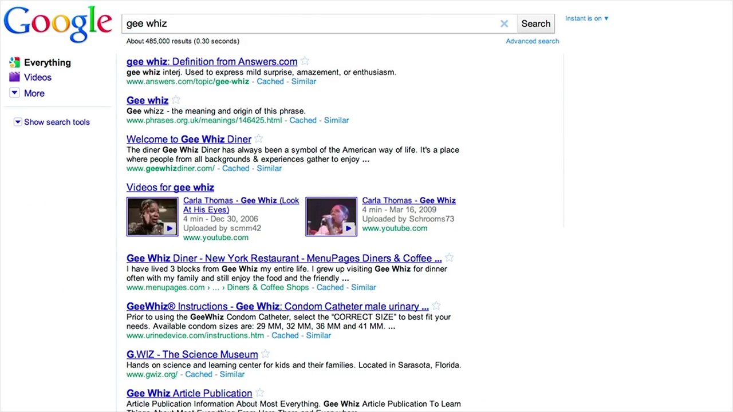Click the www.urinedevice.com/instructions.htm URL text
The height and width of the screenshot is (412, 733).
click(x=195, y=335)
